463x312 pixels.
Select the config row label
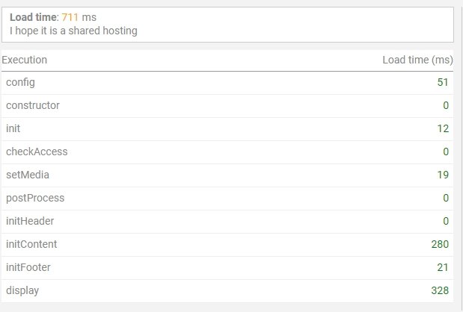coord(20,83)
